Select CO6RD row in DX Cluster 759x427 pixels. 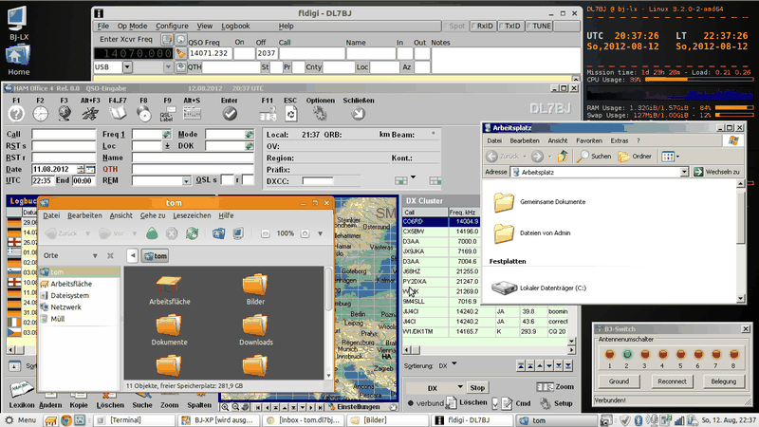(441, 221)
